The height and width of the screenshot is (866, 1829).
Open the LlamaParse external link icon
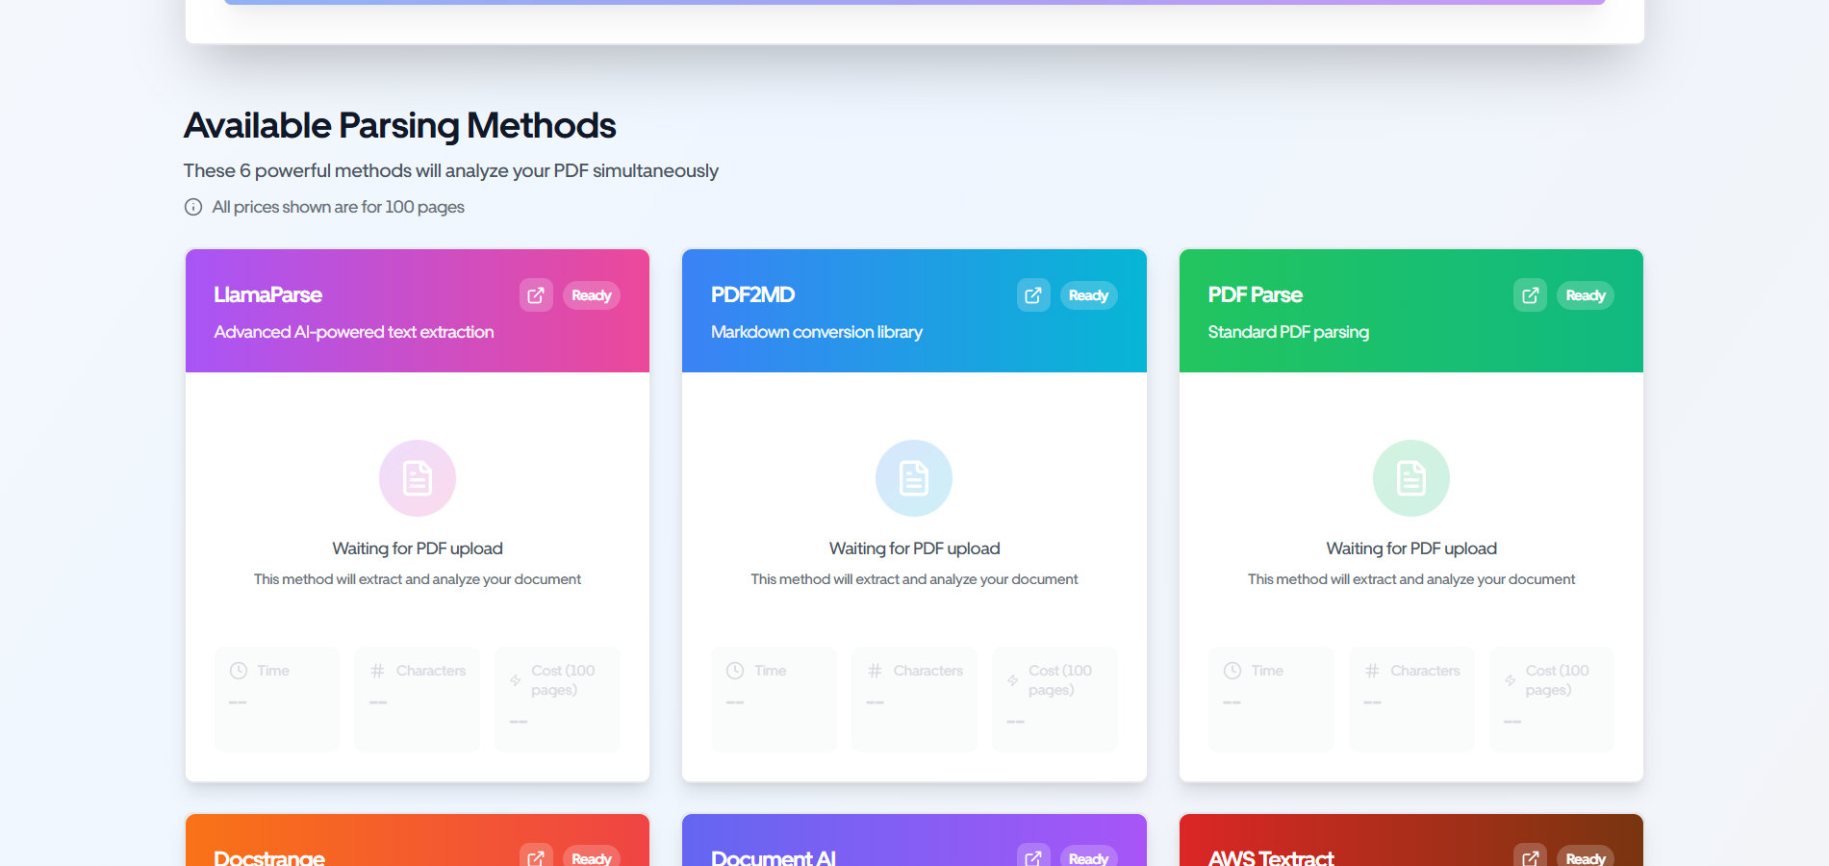tap(536, 295)
